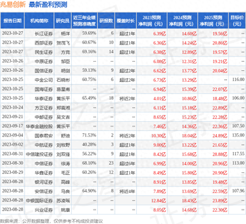Click researcher name 舒迪
This screenshot has width=246, height=224.
click(65, 136)
